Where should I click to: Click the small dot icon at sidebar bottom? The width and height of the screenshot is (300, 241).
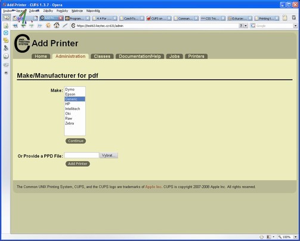[x=6, y=73]
